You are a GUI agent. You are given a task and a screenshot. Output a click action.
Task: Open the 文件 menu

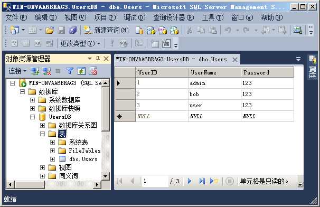16,17
